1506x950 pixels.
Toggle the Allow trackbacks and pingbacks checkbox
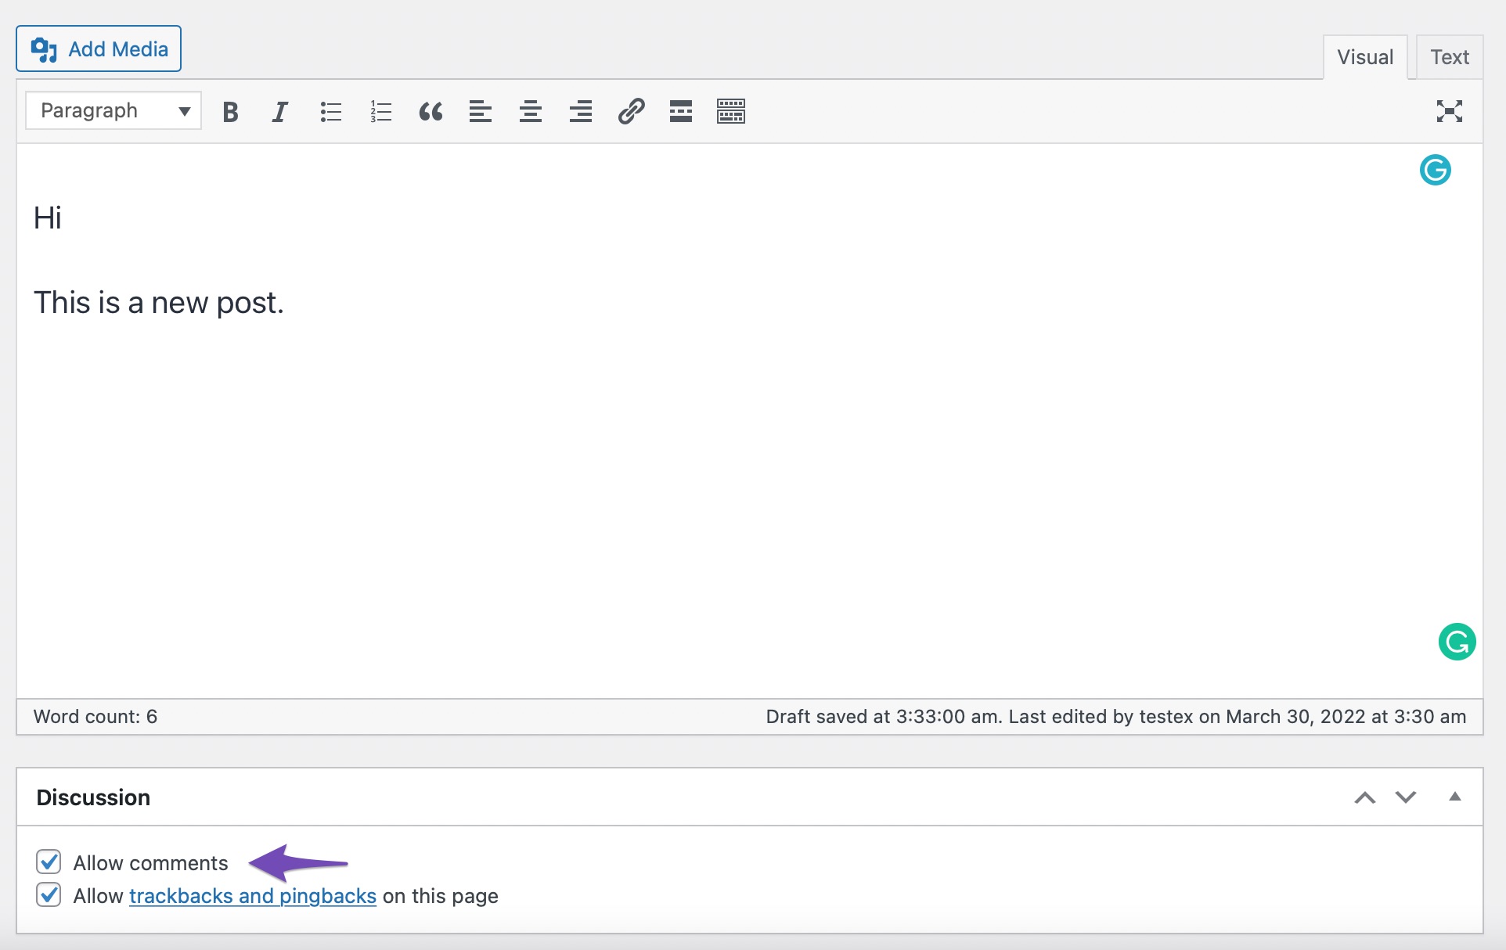point(50,895)
